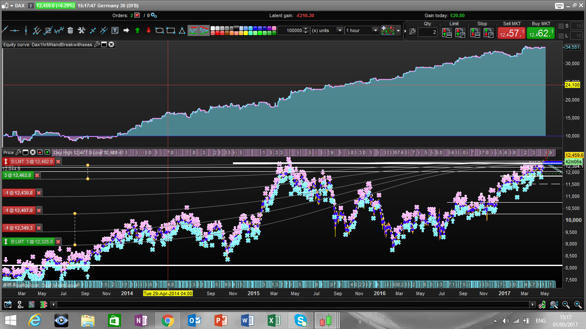
Task: Open Equity curve panel settings wrench
Action: [97, 44]
